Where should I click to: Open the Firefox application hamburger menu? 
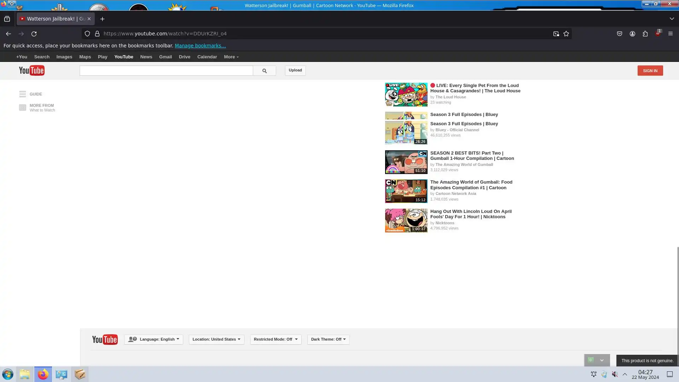pyautogui.click(x=671, y=34)
